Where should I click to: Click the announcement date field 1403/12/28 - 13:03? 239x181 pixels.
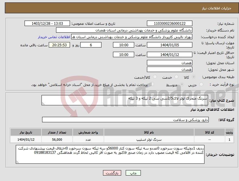(x=47, y=24)
